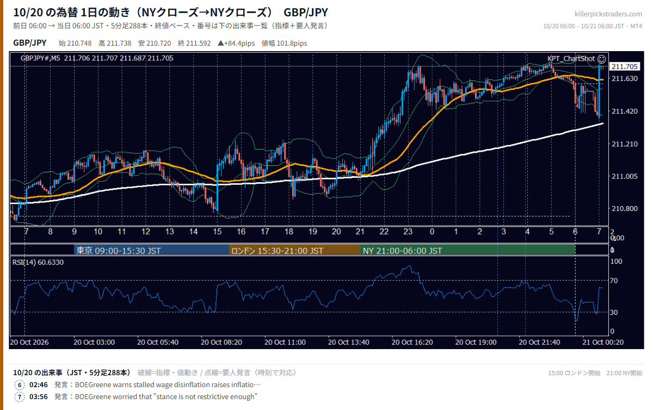Click the 211.210 price axis label
This screenshot has width=653, height=410.
click(x=624, y=144)
